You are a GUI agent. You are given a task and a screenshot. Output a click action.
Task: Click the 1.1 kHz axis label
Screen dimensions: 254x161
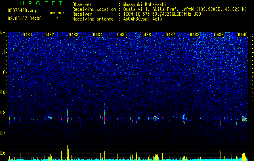click(x=4, y=52)
